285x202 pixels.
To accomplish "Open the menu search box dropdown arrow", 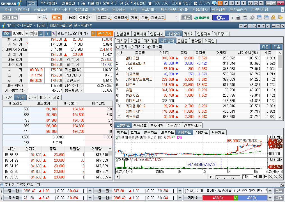I will coord(40,17).
